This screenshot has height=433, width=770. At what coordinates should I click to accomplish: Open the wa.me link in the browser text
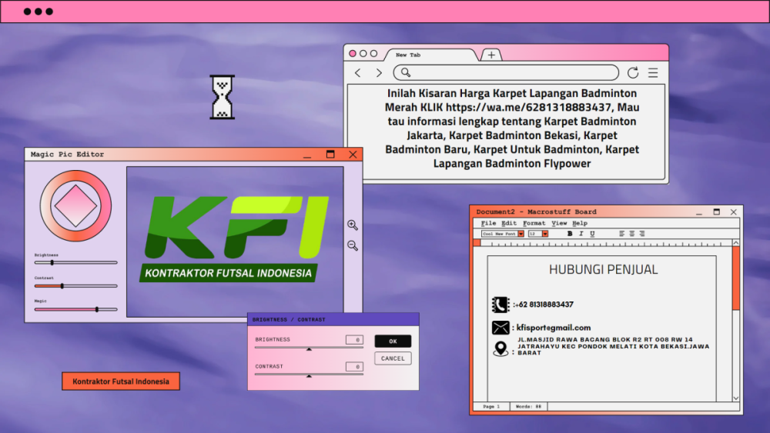click(528, 107)
